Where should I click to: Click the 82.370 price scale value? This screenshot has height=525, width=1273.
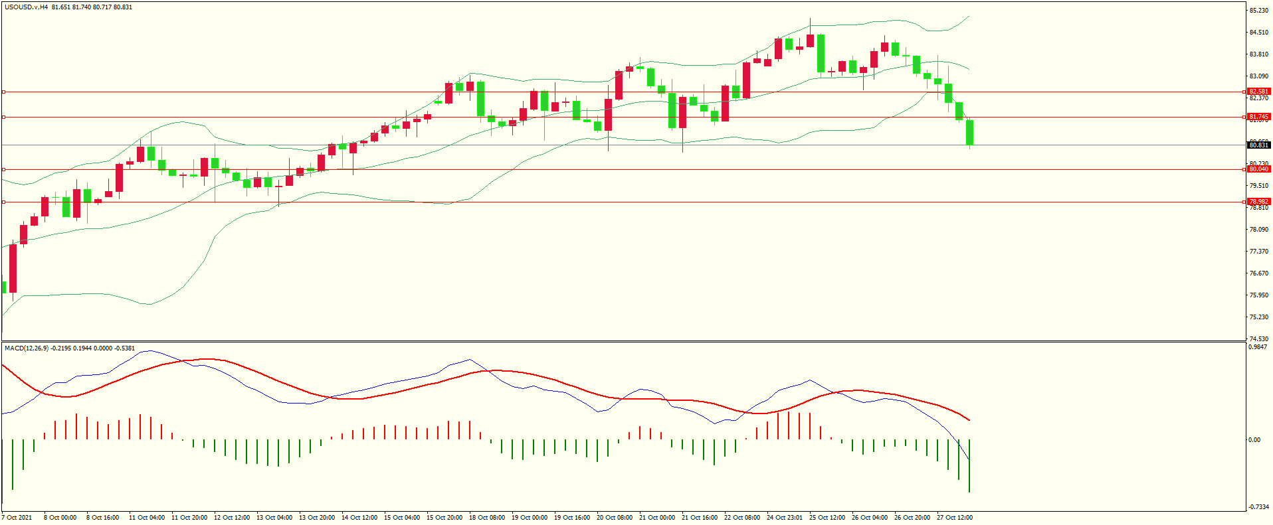tap(1258, 98)
